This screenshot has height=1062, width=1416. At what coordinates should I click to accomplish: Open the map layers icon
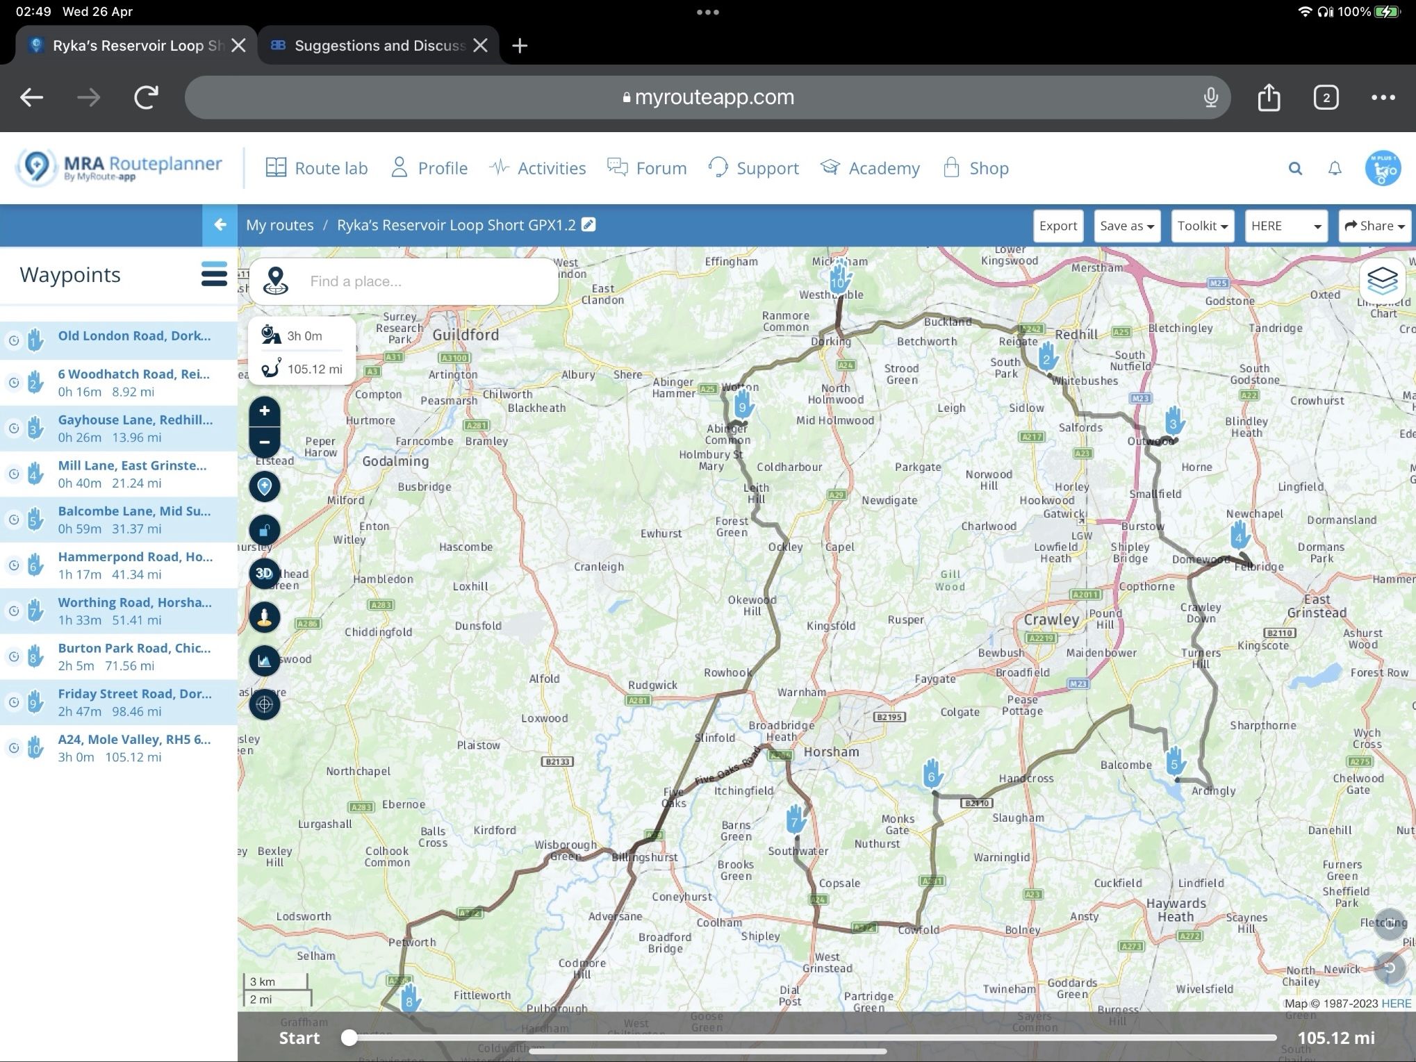click(1382, 281)
